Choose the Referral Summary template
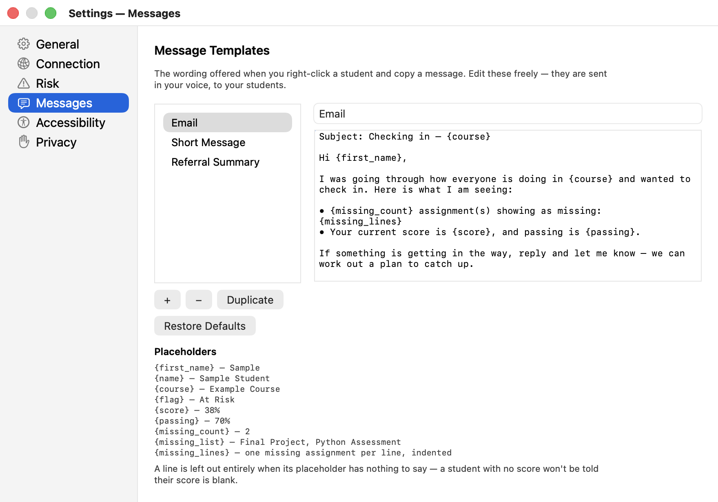 coord(228,162)
